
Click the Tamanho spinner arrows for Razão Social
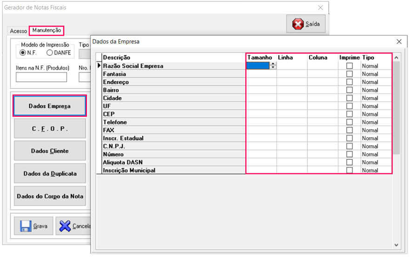273,66
